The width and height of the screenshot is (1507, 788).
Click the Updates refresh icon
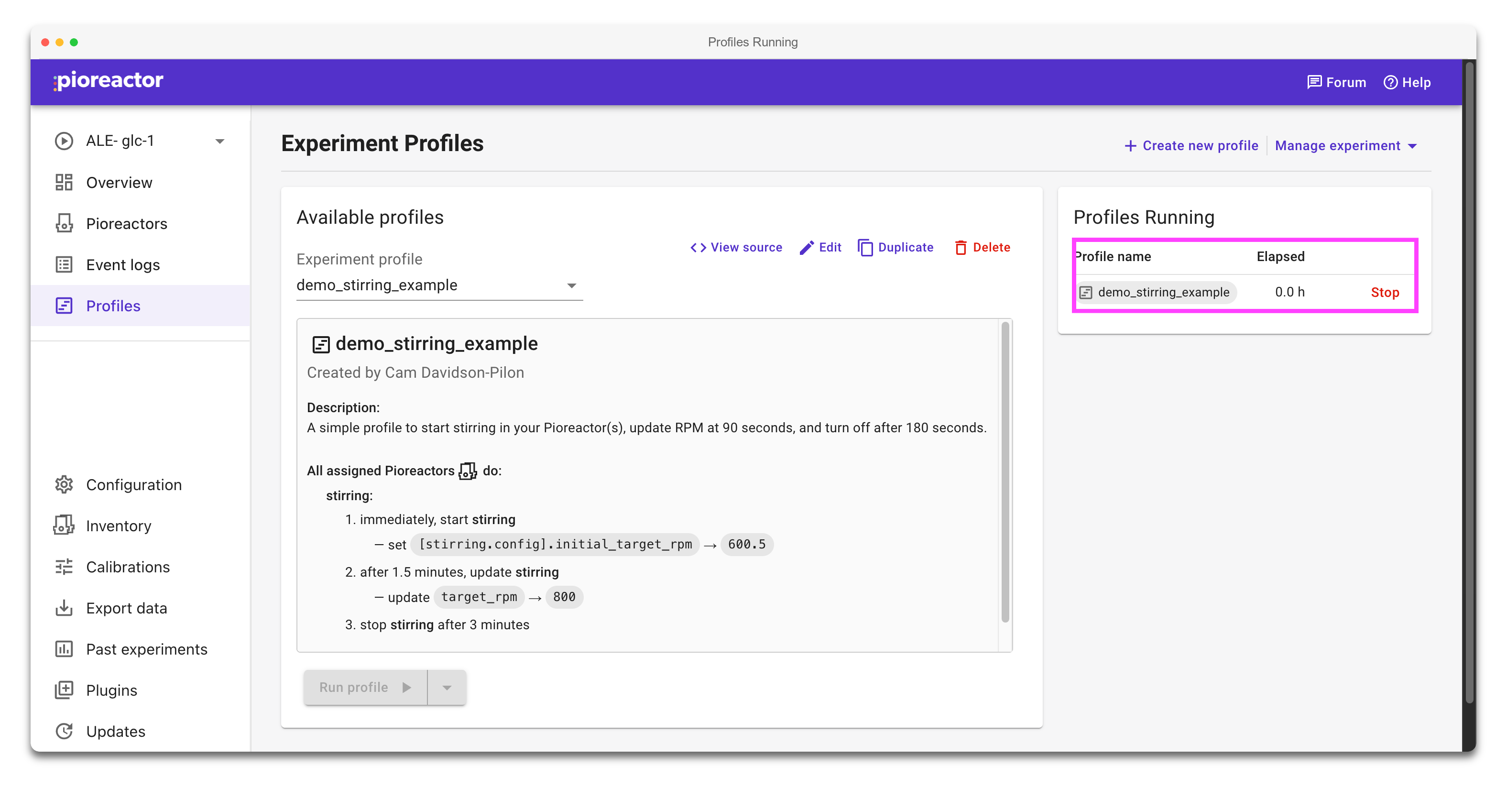coord(64,731)
